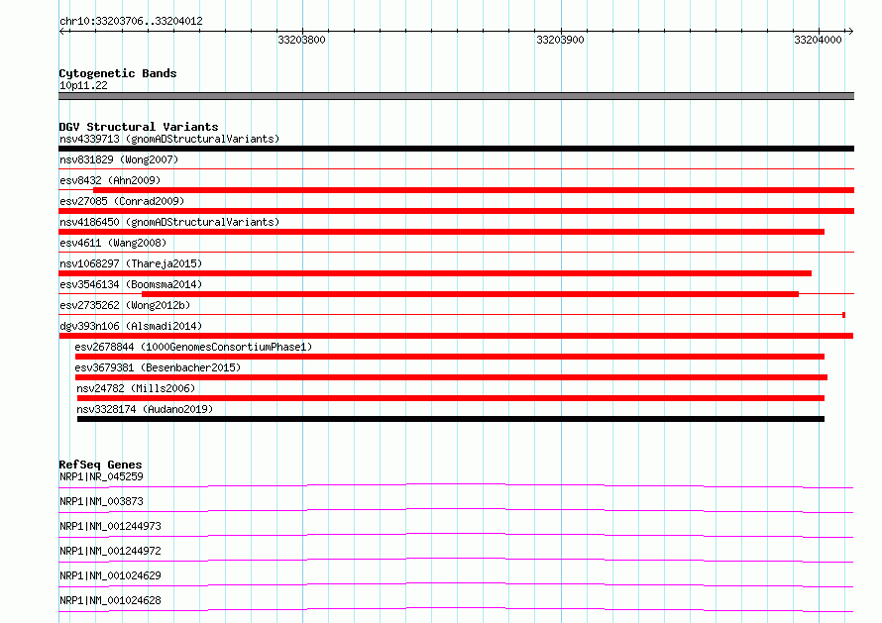
Task: Click the NRP1|NM_001024629 transcript label
Action: point(110,575)
